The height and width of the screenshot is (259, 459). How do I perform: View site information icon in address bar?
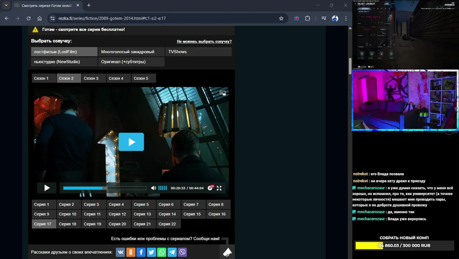pos(52,18)
